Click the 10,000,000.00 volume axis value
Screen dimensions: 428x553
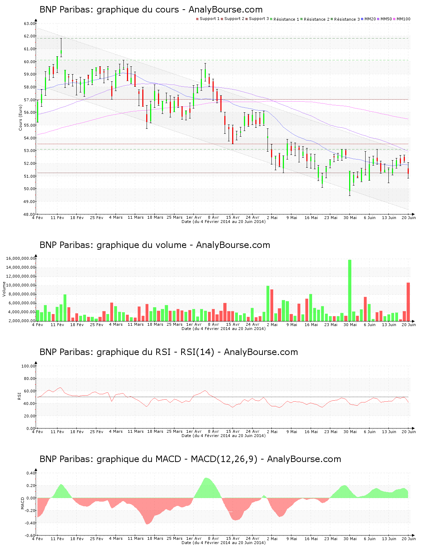pos(21,285)
